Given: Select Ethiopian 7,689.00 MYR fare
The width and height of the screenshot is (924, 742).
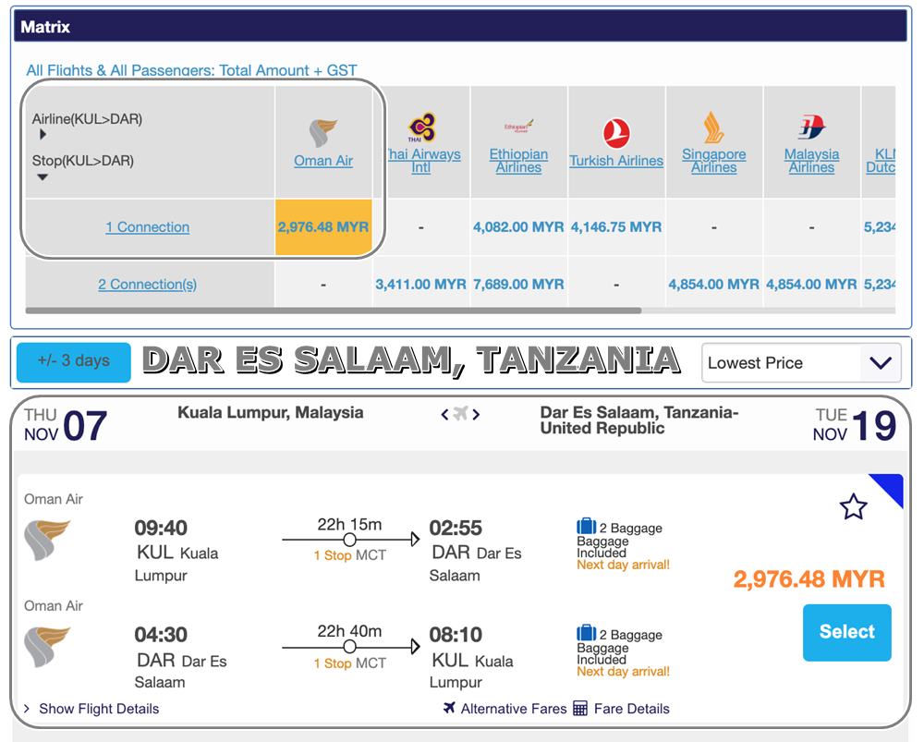Looking at the screenshot, I should tap(518, 284).
